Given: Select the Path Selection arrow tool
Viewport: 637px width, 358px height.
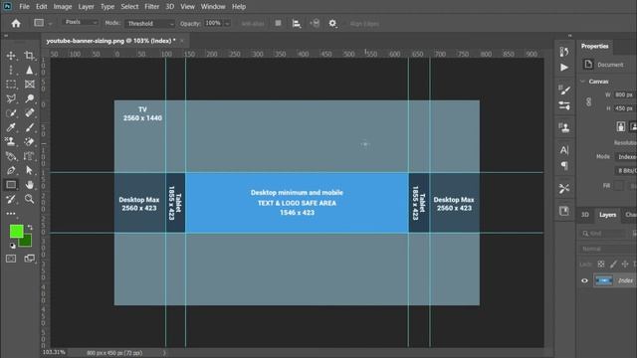Looking at the screenshot, I should 29,170.
